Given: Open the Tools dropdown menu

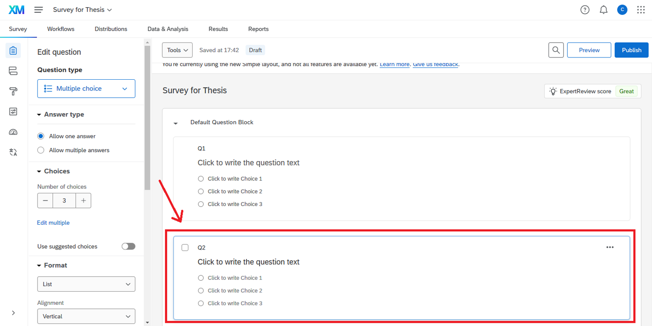Looking at the screenshot, I should point(177,50).
